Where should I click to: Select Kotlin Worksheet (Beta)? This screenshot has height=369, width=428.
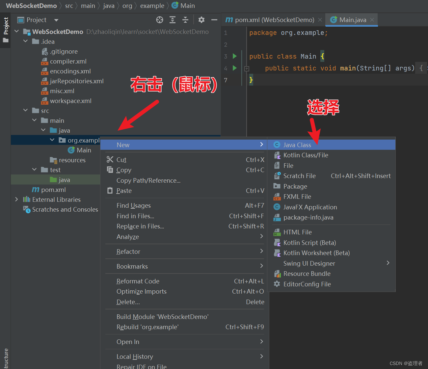(331, 253)
